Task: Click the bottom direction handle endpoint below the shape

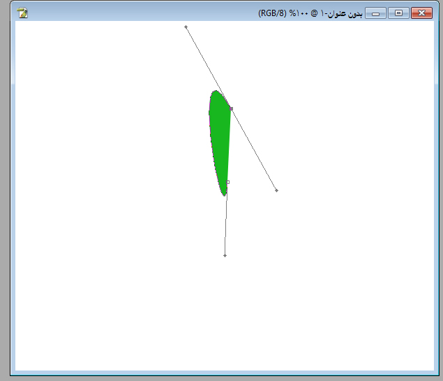Action: pos(225,256)
